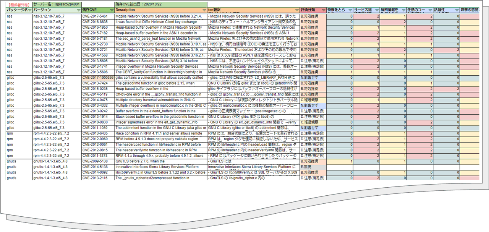The height and width of the screenshot is (232, 489).
Task: Click the 評価分類 column filter icon
Action: (323, 10)
